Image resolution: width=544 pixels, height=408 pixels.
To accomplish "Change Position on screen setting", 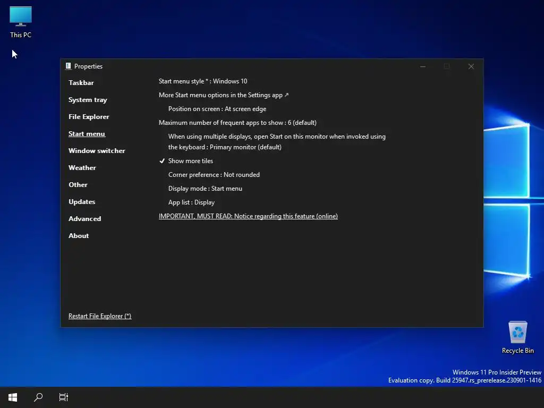I will pyautogui.click(x=217, y=109).
